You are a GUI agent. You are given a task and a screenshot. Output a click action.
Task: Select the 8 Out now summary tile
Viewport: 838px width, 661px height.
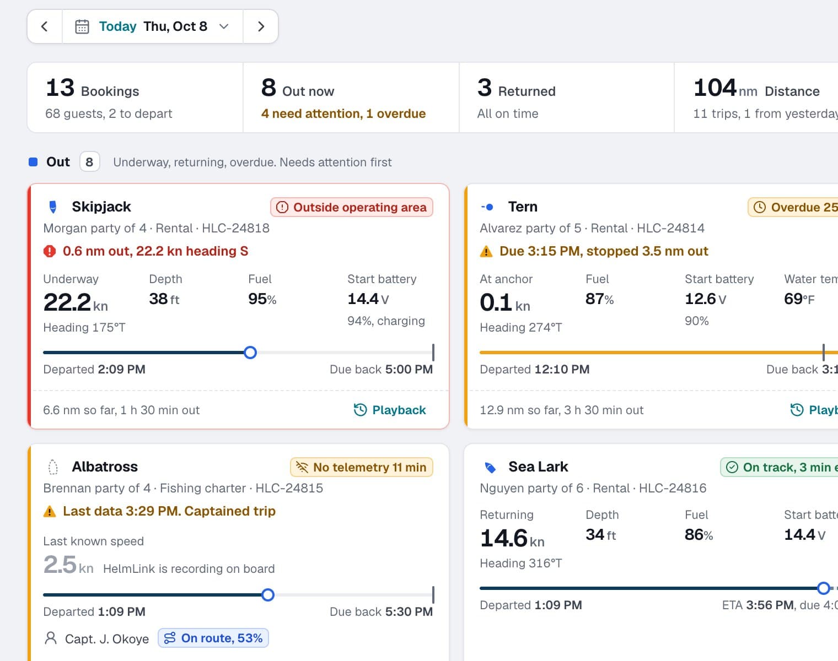[x=351, y=97]
